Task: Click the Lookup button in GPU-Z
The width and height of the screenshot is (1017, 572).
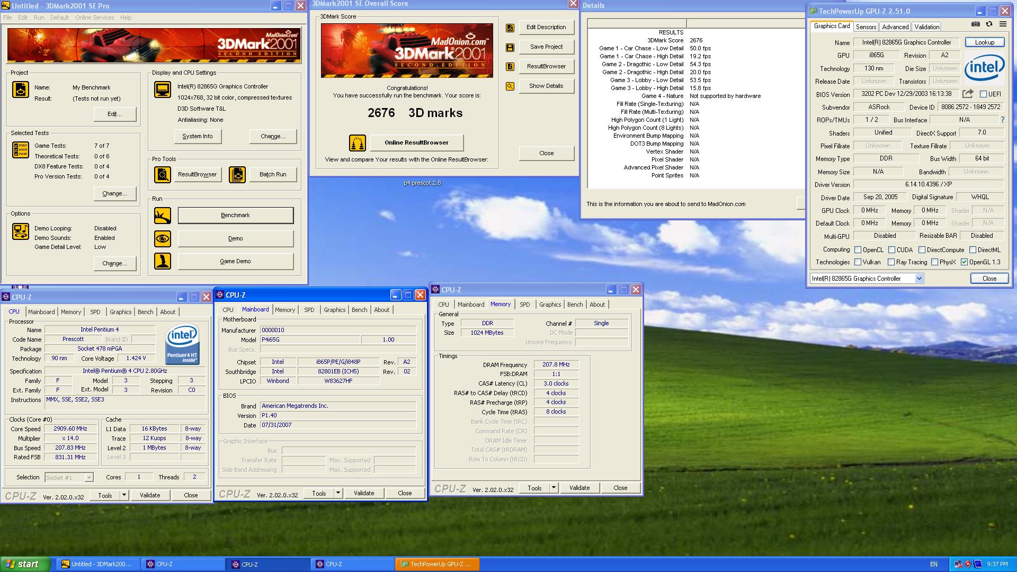Action: [985, 42]
